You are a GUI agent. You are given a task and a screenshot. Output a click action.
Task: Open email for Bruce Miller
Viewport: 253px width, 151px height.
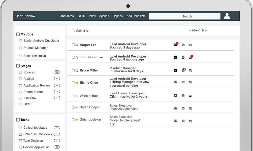pos(175,70)
